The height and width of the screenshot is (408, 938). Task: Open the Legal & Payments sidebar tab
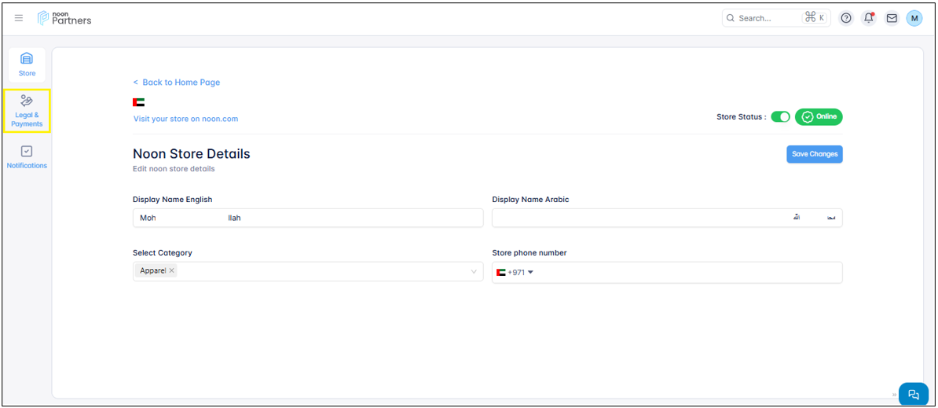pos(27,111)
